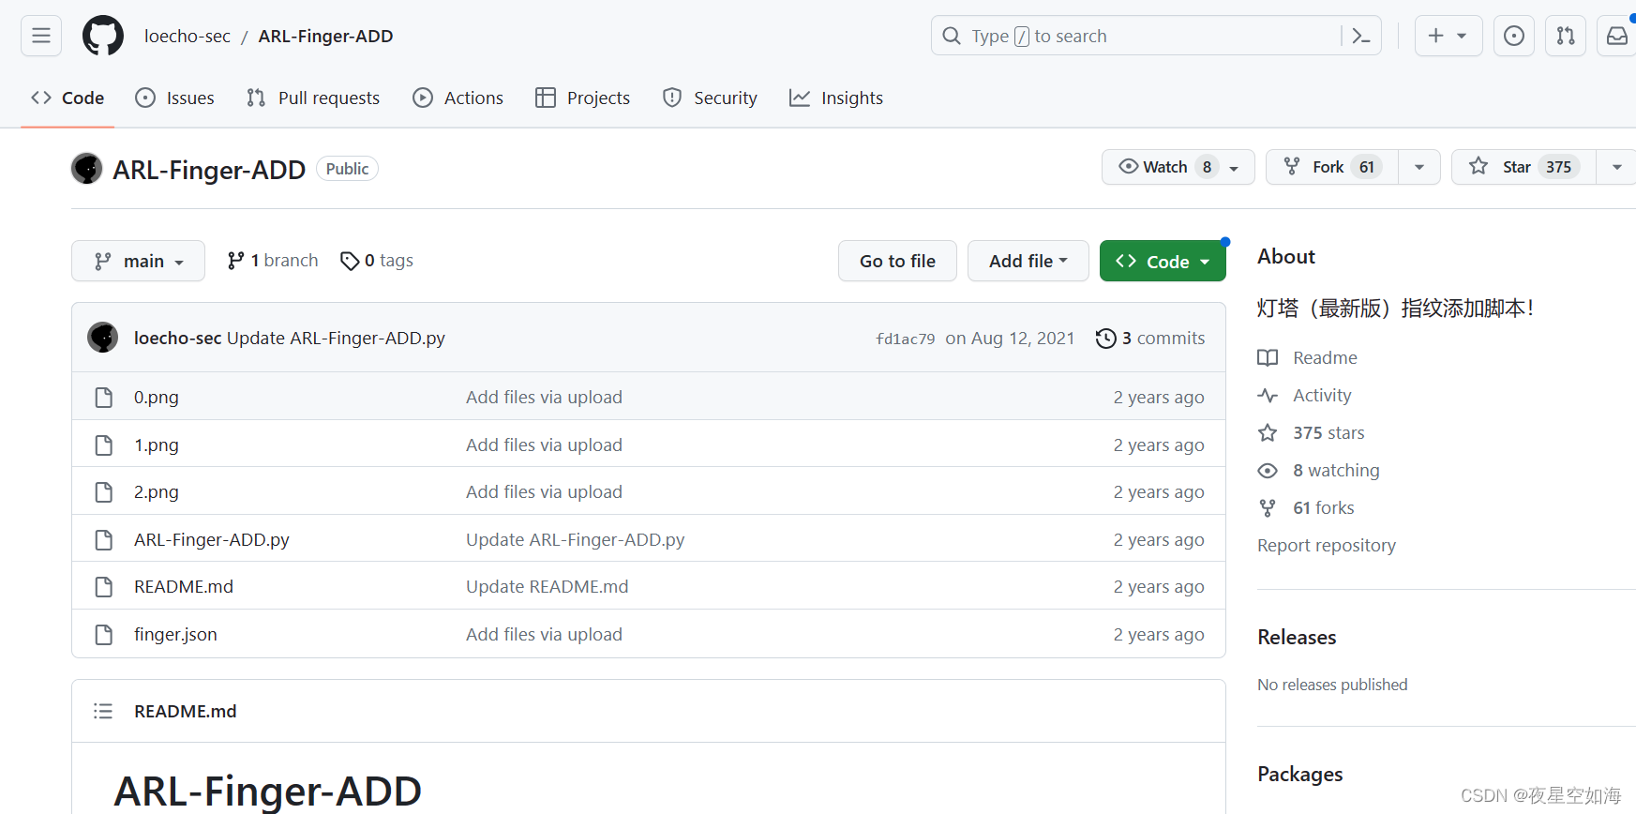Viewport: 1636px width, 814px height.
Task: Click the file icon for 0.png
Action: pos(104,398)
